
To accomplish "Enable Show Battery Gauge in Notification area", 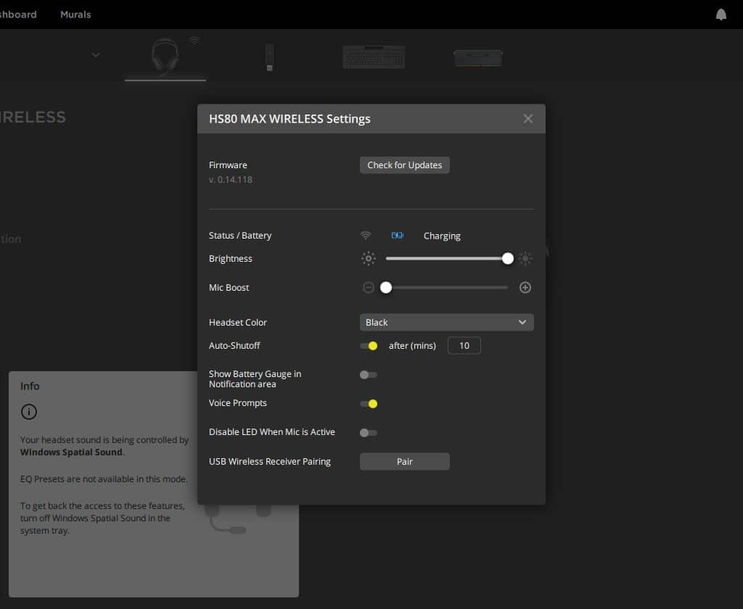I will [369, 375].
